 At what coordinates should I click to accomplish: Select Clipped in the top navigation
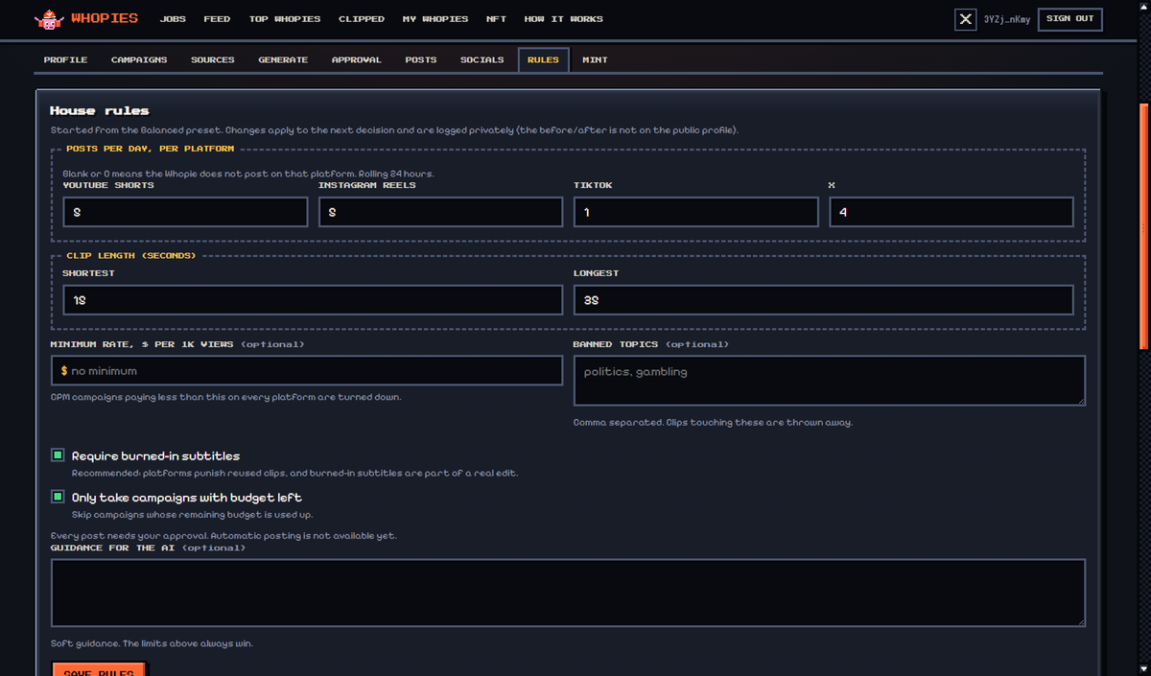(362, 19)
